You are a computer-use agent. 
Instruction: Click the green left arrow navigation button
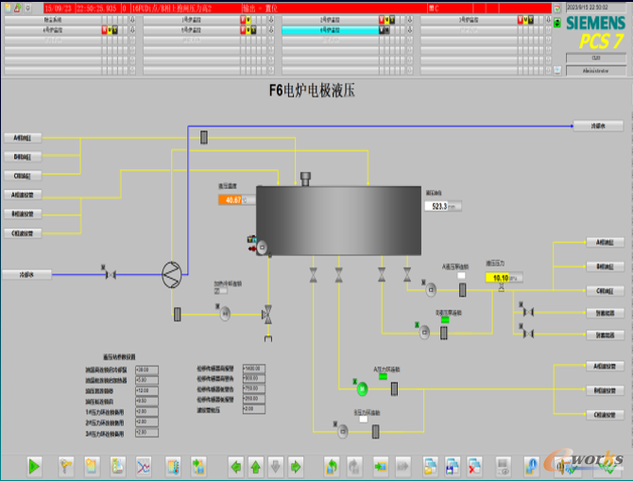[236, 467]
